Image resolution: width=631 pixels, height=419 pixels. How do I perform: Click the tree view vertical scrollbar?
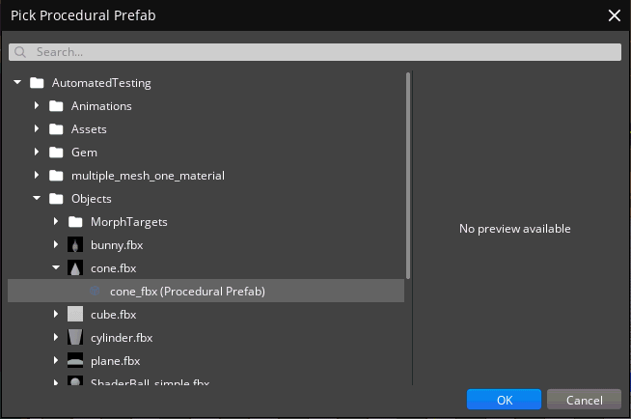pos(408,174)
